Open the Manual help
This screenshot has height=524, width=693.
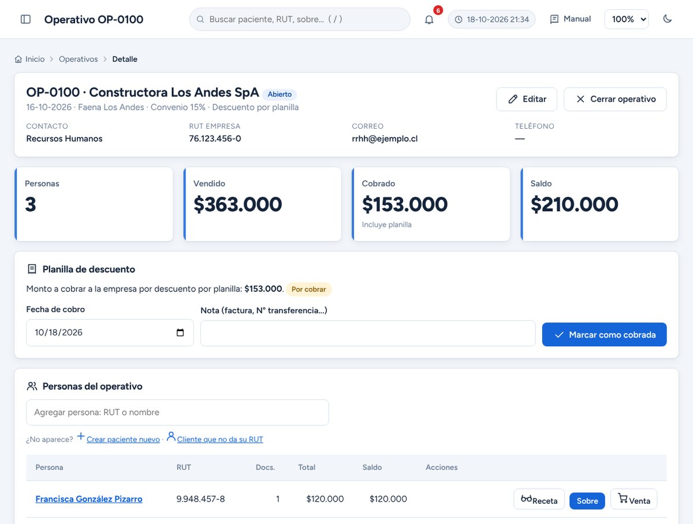point(570,19)
